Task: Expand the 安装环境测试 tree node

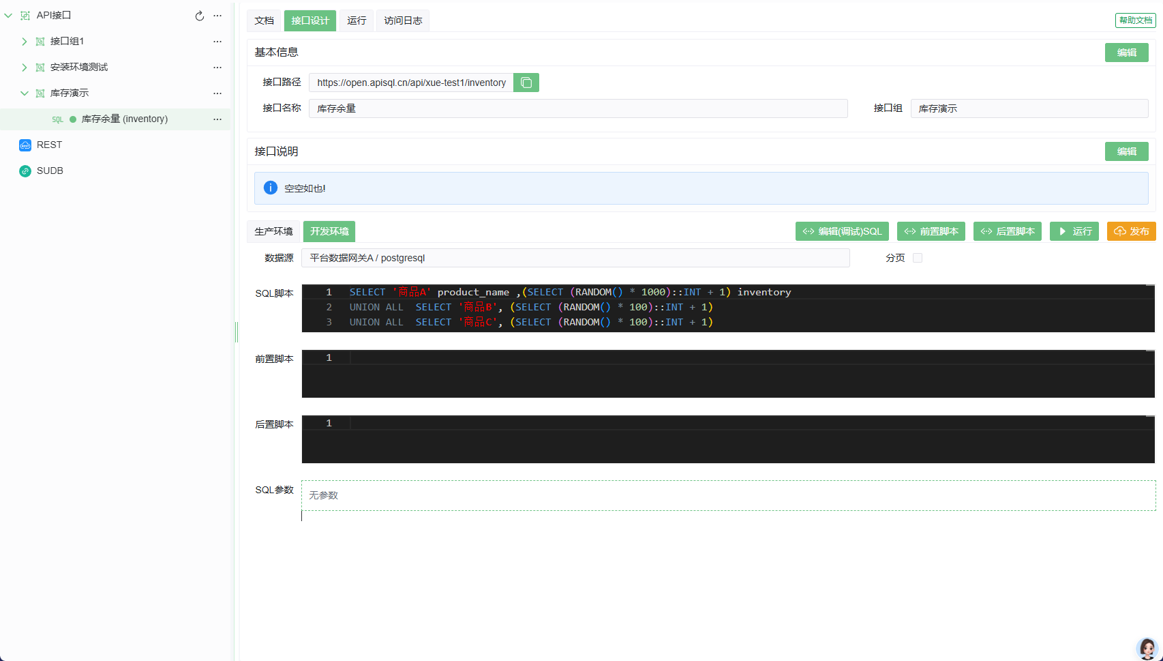Action: 25,68
